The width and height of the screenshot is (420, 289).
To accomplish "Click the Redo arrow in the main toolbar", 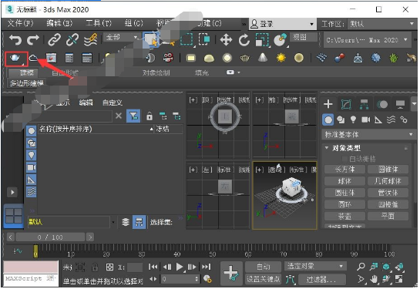I will coord(33,40).
